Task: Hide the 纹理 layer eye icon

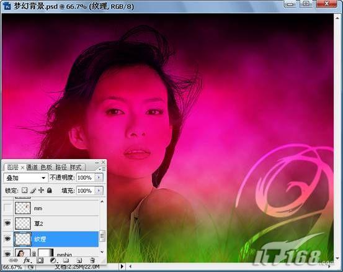Action: [7, 238]
